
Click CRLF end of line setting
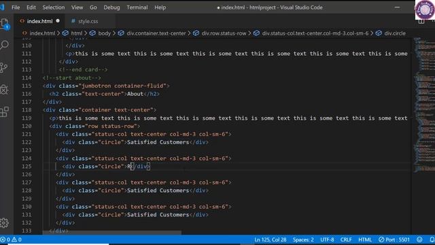coord(346,240)
